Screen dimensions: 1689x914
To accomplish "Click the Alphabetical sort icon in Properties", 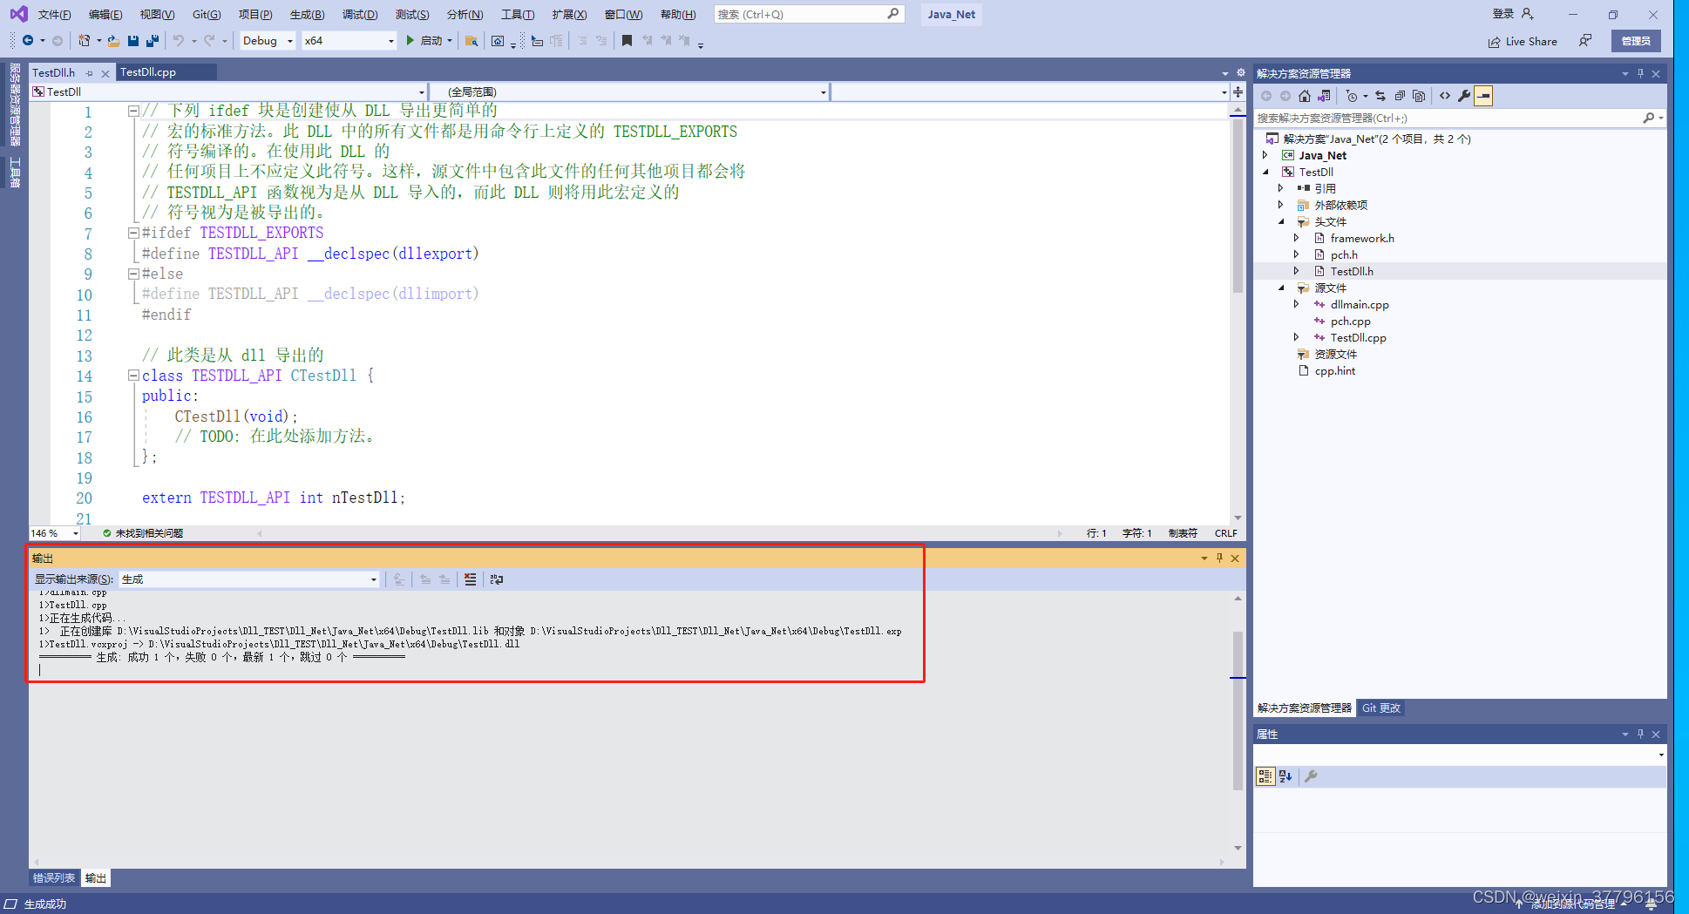I will tap(1285, 776).
